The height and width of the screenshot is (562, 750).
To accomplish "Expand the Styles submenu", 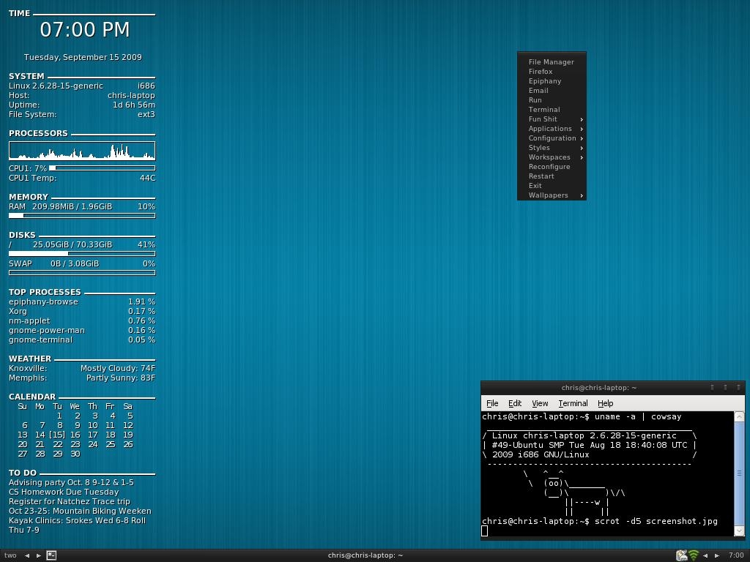I will click(x=540, y=148).
